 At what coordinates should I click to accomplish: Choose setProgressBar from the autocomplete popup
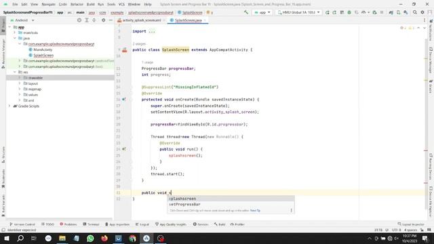[x=231, y=205]
